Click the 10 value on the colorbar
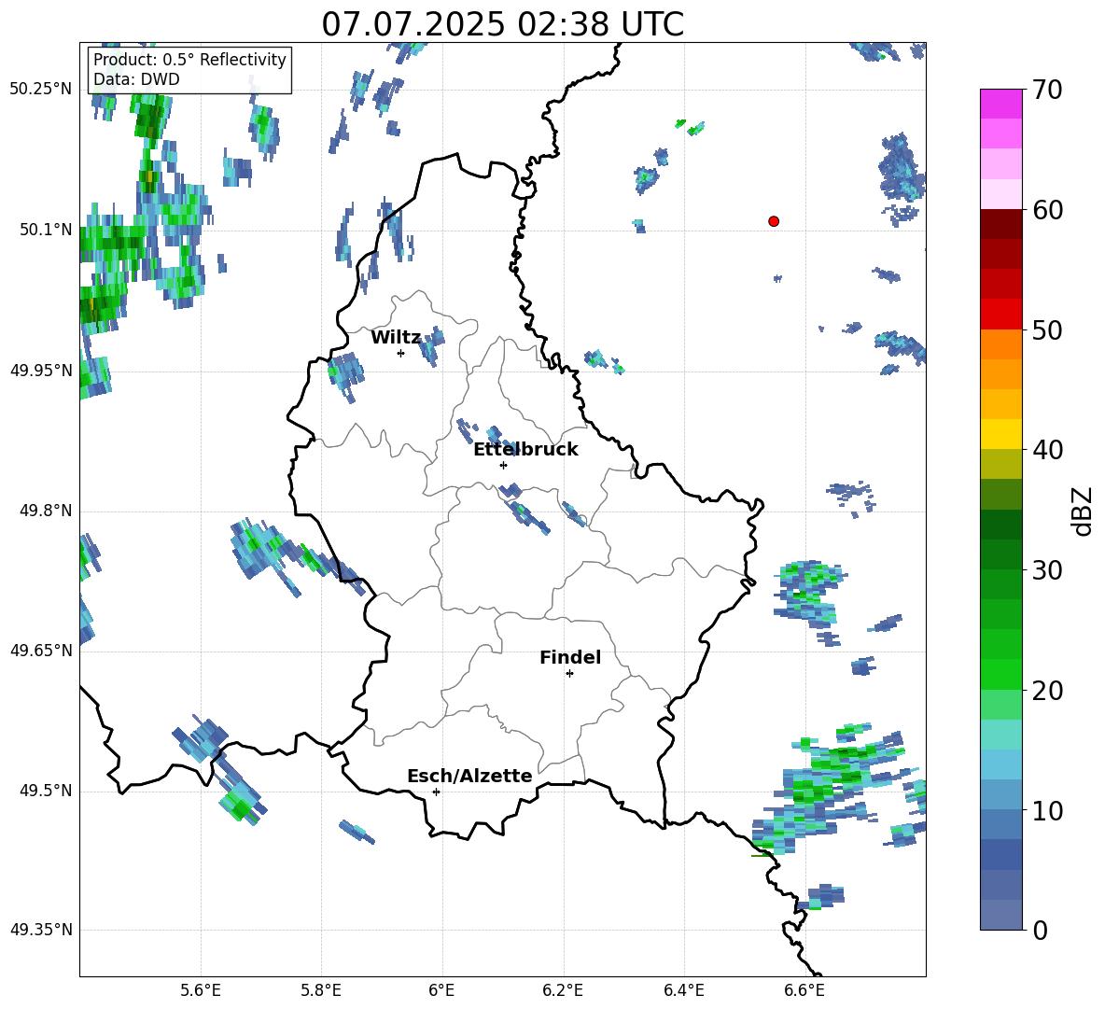Screen dimensions: 1105x1009 [x=1046, y=810]
